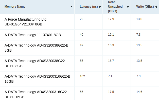Image resolution: width=159 pixels, height=100 pixels.
Task: Click Write (GB/s) sort arrows icon
Action: tap(156, 7)
